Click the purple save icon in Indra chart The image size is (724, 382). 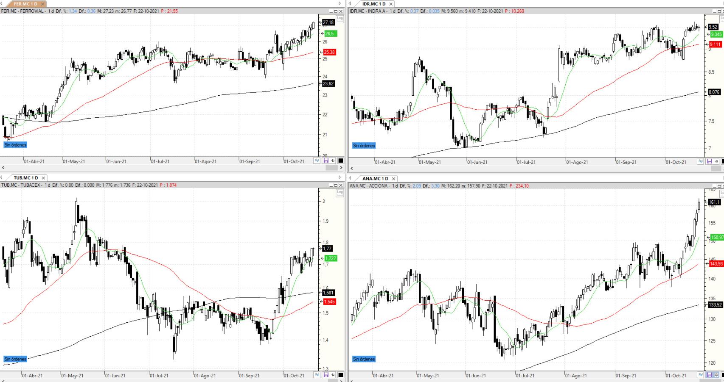pos(709,161)
